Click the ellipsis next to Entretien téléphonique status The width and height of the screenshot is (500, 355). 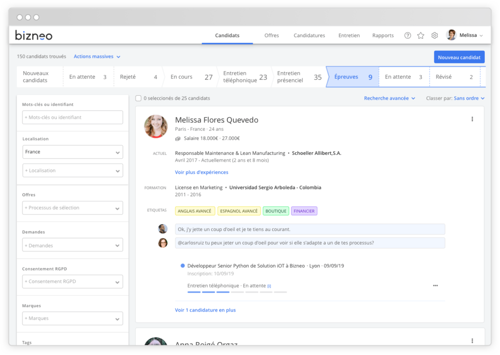pos(435,286)
